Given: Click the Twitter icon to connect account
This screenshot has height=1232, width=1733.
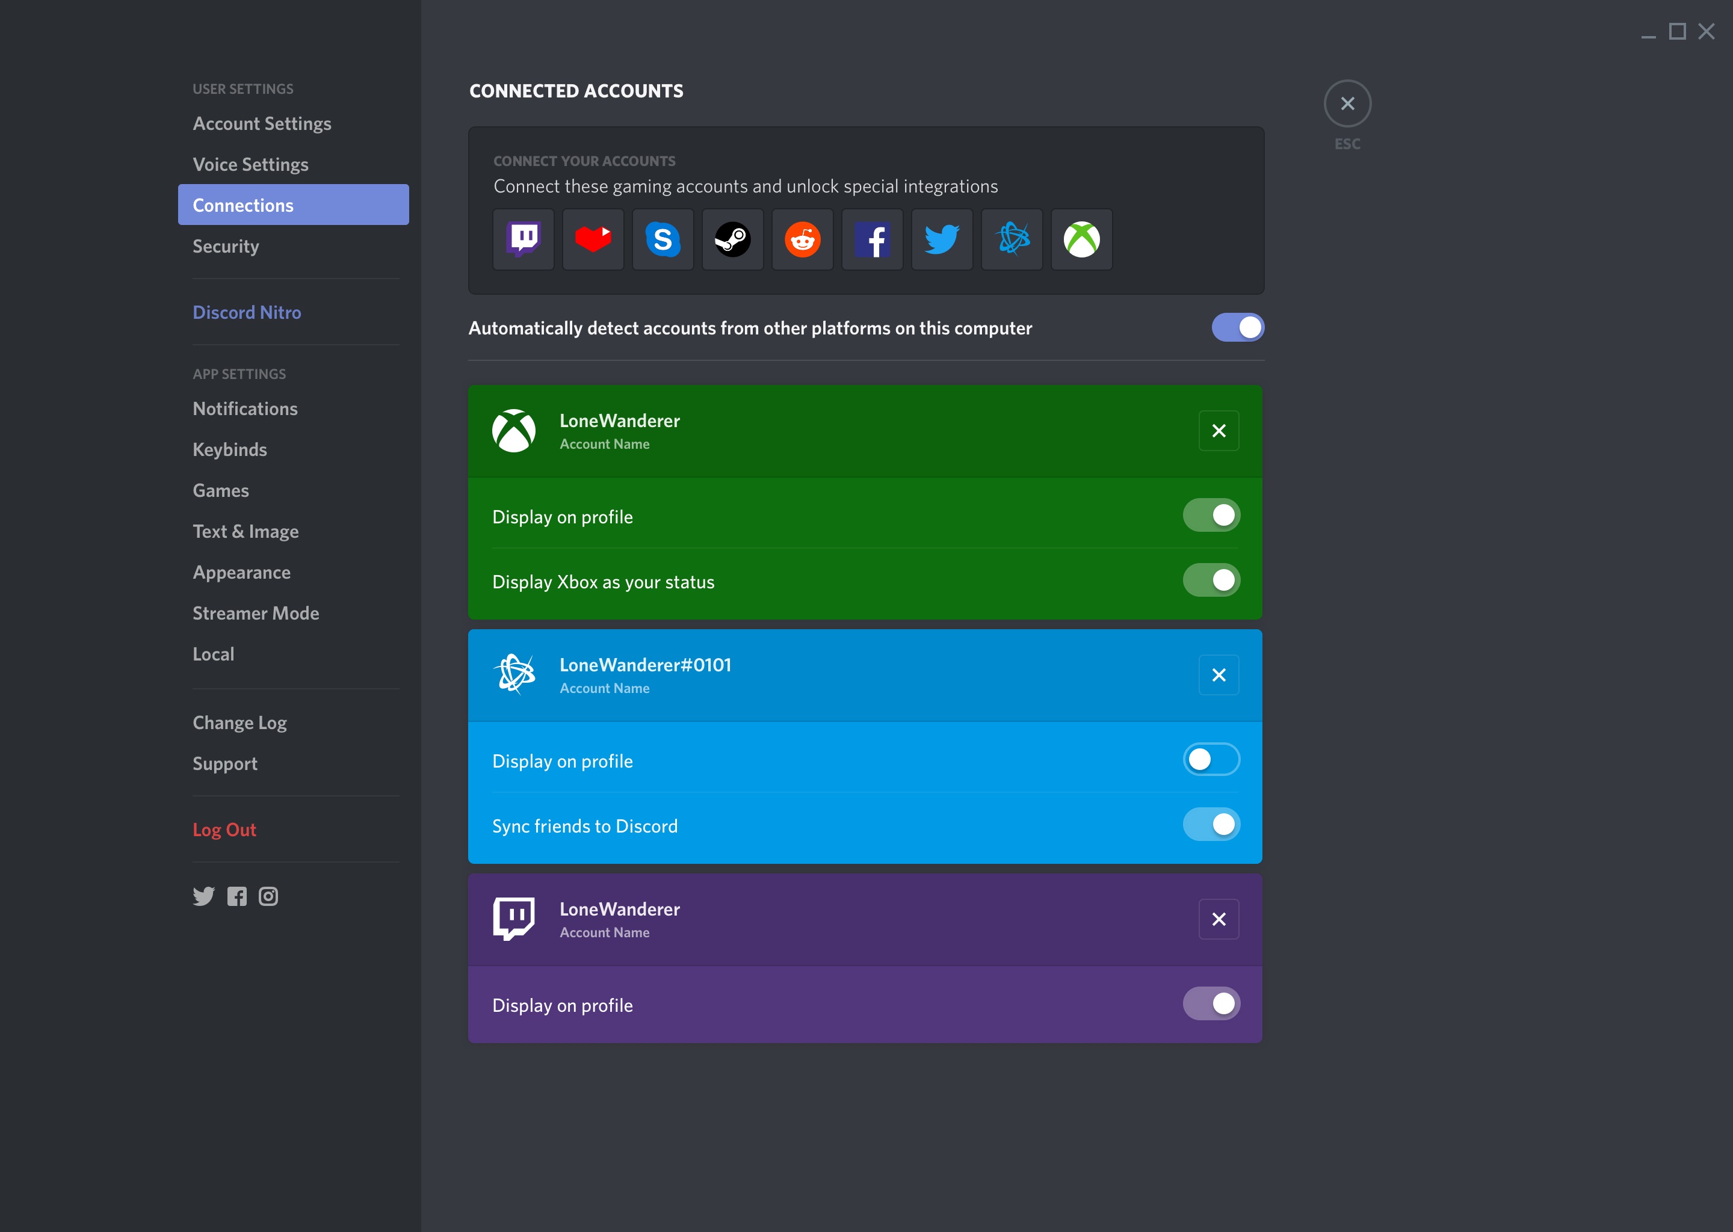Looking at the screenshot, I should click(x=941, y=240).
